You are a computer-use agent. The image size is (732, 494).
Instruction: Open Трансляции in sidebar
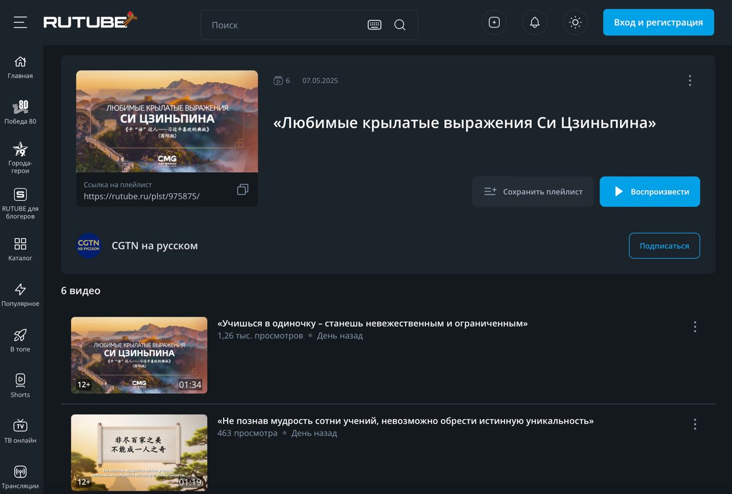[x=20, y=477]
